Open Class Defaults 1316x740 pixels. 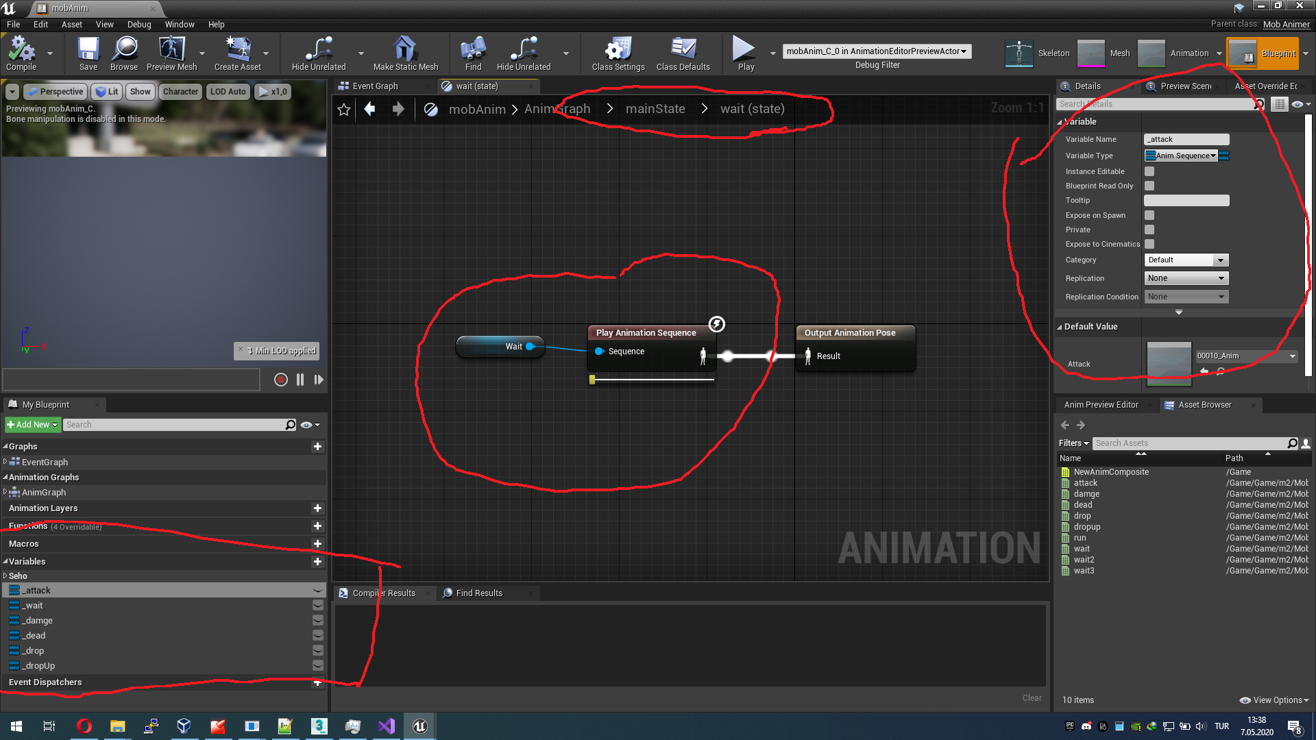683,53
